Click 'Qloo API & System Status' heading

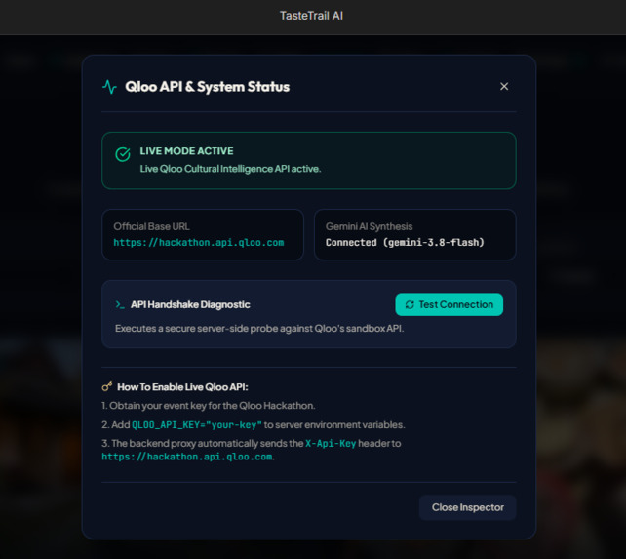point(207,87)
